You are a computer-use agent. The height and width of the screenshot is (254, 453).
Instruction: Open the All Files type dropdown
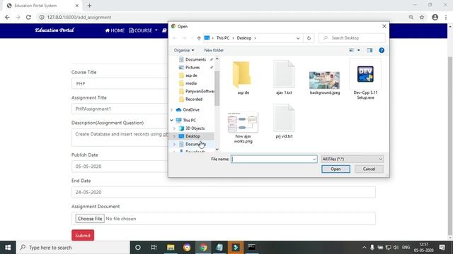coord(352,159)
